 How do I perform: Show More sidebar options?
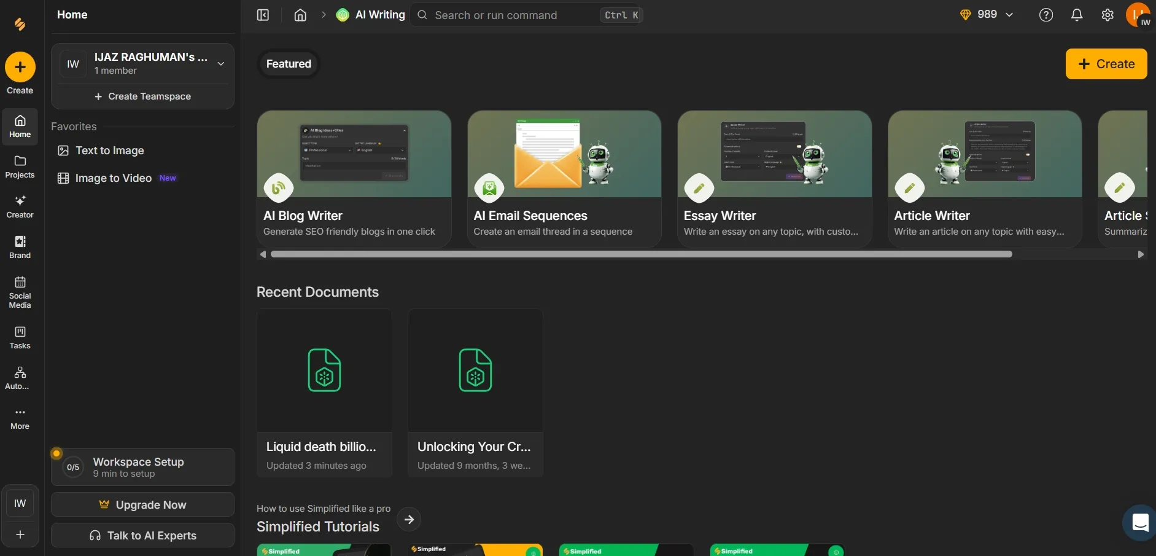coord(20,418)
